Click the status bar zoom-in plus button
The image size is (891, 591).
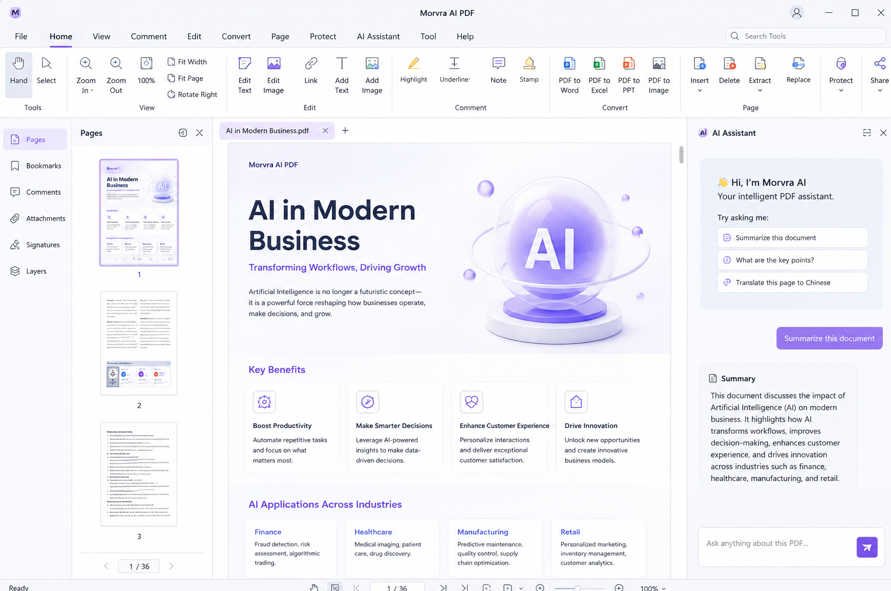[x=619, y=588]
